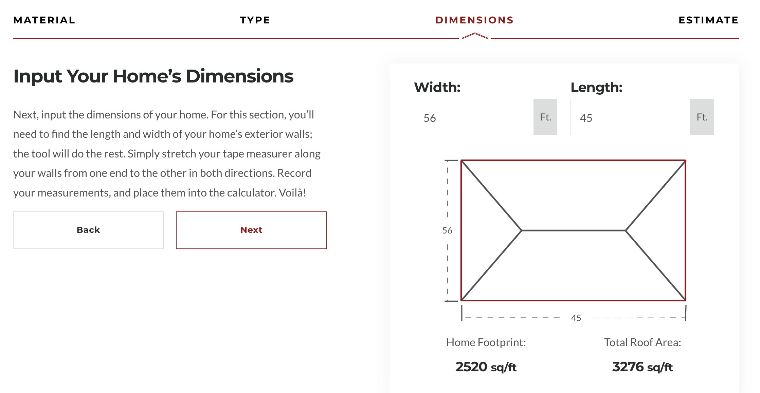Click the 45 bottom measurement on diagram
The image size is (760, 393).
point(576,318)
